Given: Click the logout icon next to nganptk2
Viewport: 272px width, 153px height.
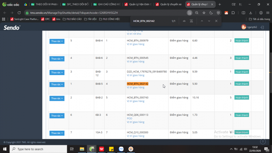Looking at the screenshot, I should pyautogui.click(x=262, y=27).
